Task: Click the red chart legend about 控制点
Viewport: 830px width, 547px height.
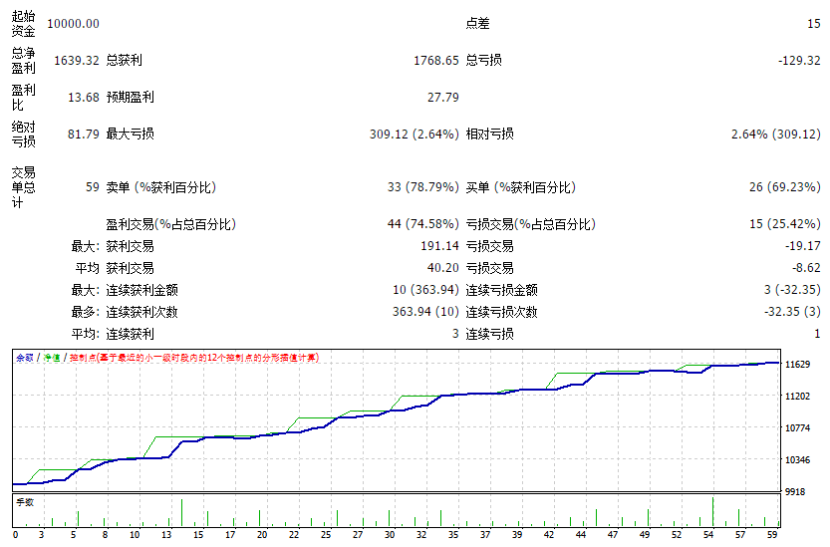Action: point(195,358)
